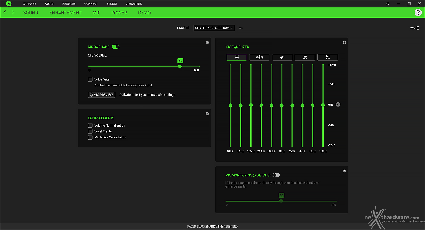Select the Mic subtab
425x230 pixels.
pos(96,13)
